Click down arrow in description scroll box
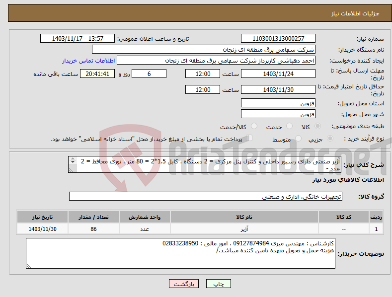The height and width of the screenshot is (297, 392). (73, 162)
